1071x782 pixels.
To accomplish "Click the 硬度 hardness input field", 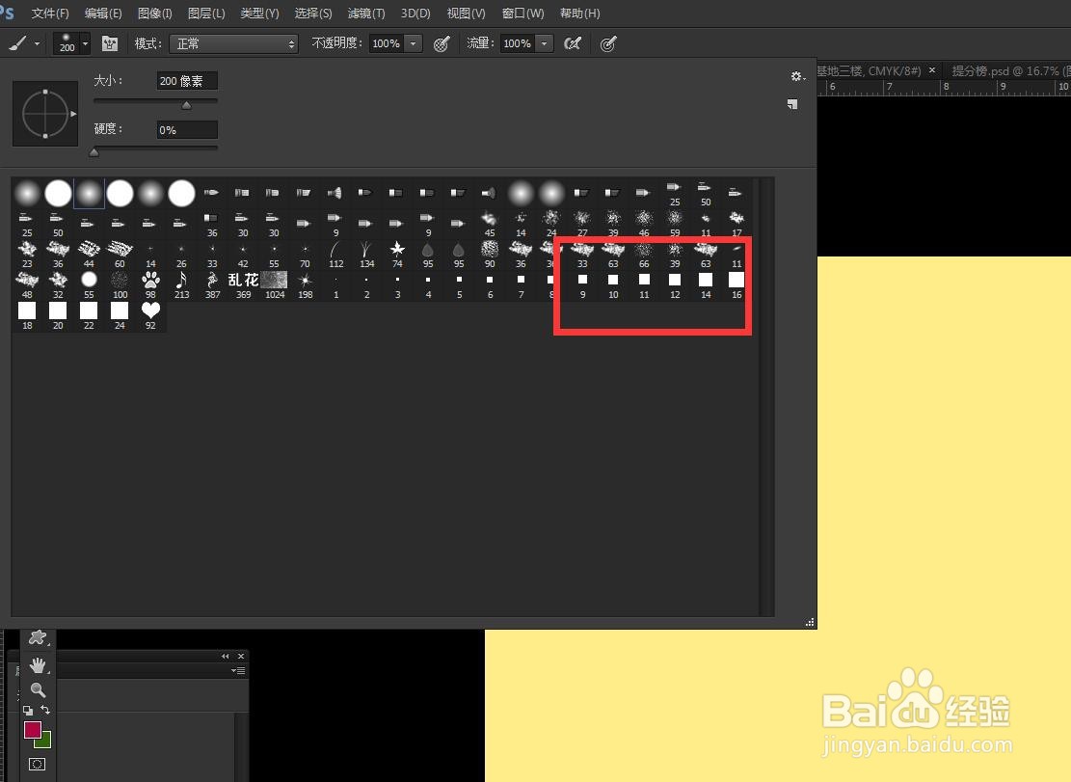I will [x=187, y=130].
